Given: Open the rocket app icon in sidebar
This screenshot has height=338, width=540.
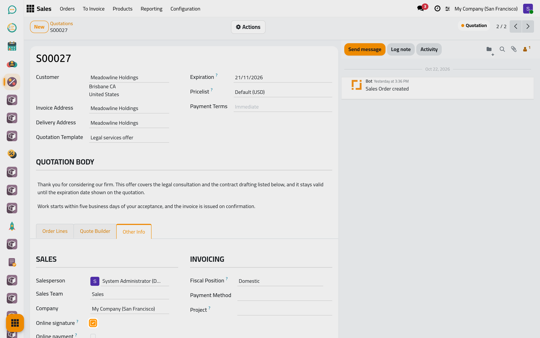Looking at the screenshot, I should pos(12,226).
